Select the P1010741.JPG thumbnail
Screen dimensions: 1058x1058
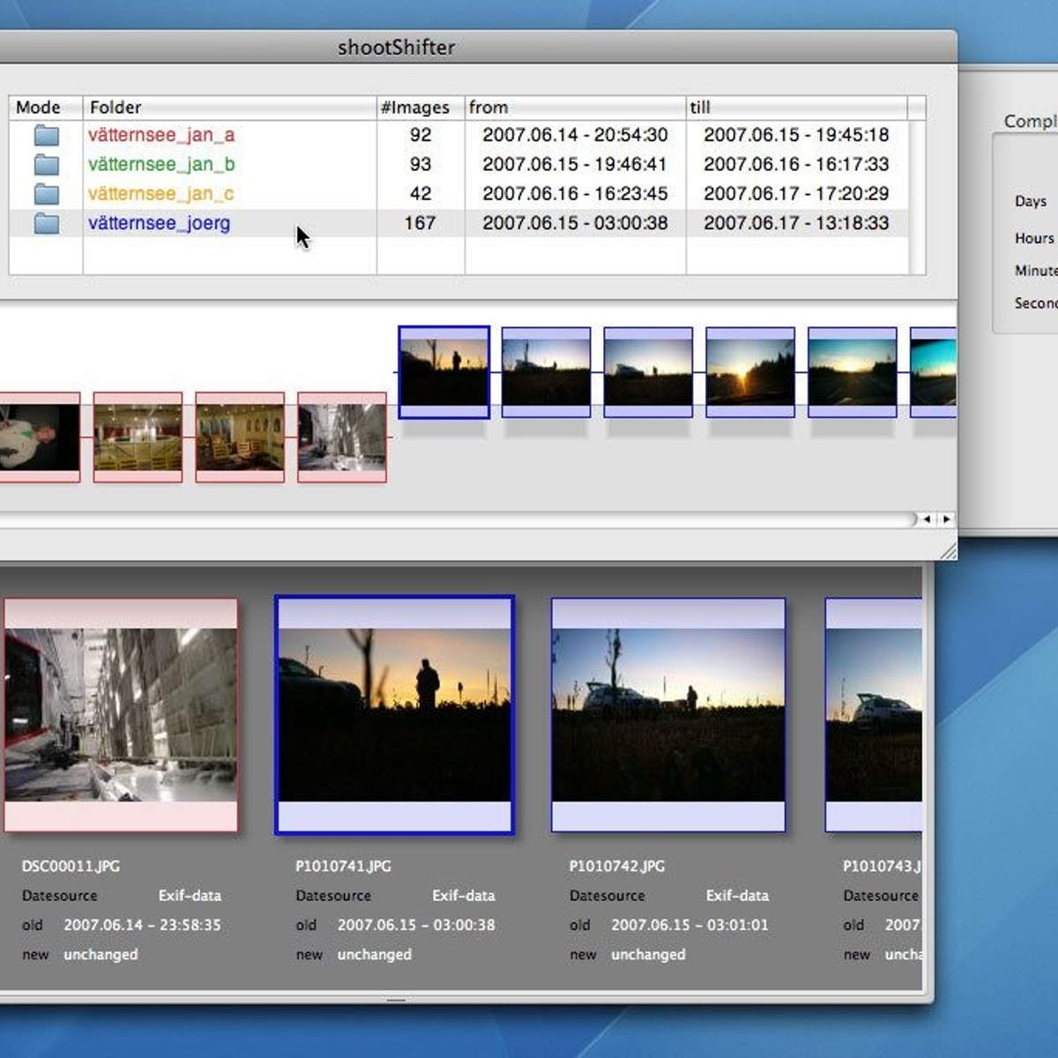click(x=394, y=712)
